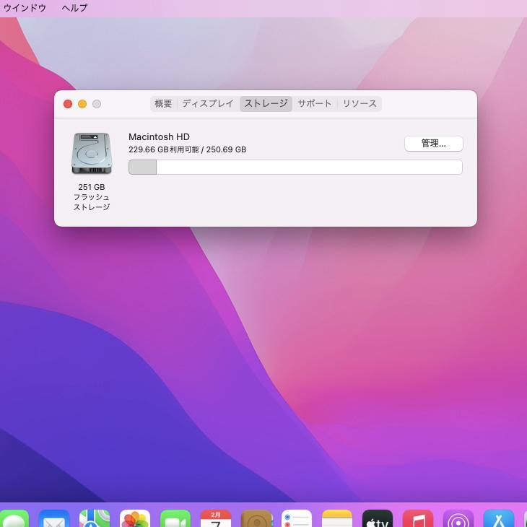Select the ストレージ tab
The image size is (527, 527).
pyautogui.click(x=266, y=103)
